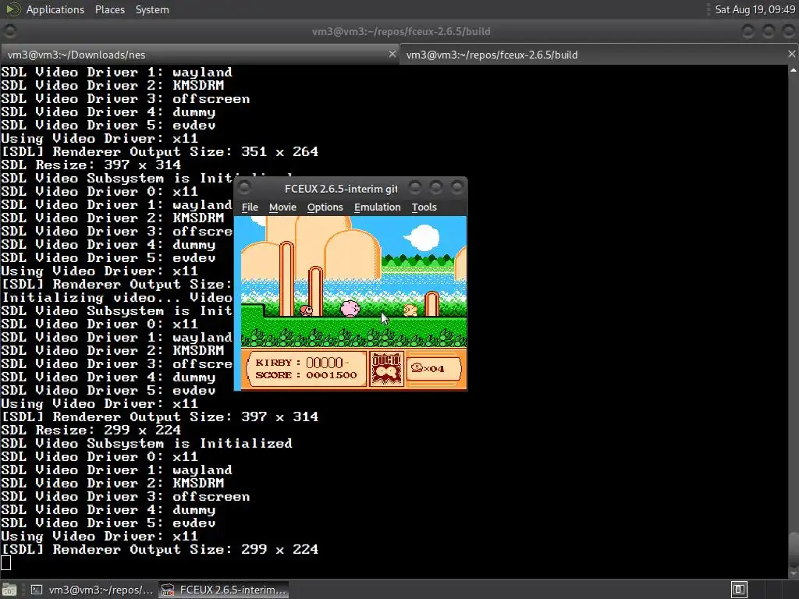
Task: Click the terminal scrollbar up arrow
Action: pyautogui.click(x=794, y=70)
